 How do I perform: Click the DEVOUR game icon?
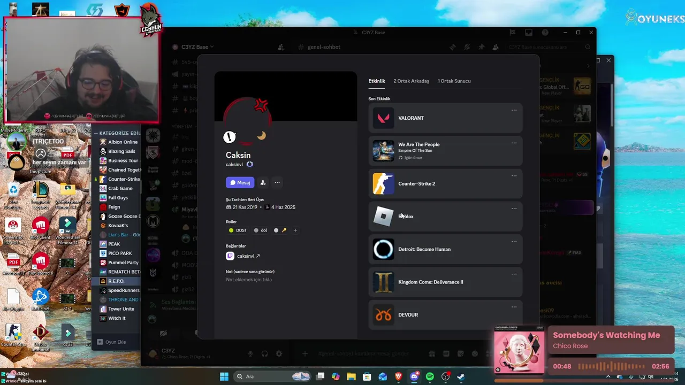[x=383, y=315]
